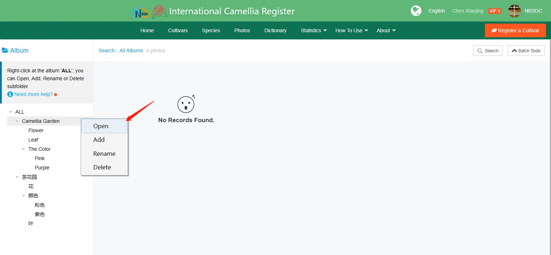Expand the Batch Tools panel
The image size is (551, 255).
(x=526, y=50)
